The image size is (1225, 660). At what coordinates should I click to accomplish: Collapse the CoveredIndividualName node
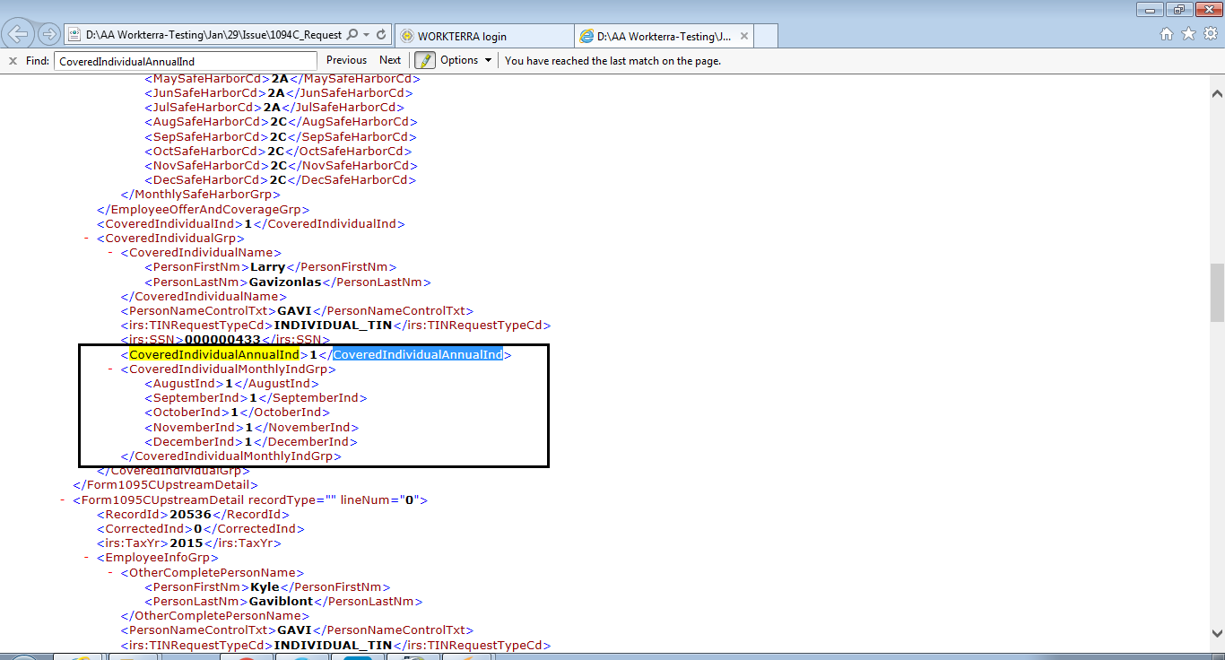point(111,253)
